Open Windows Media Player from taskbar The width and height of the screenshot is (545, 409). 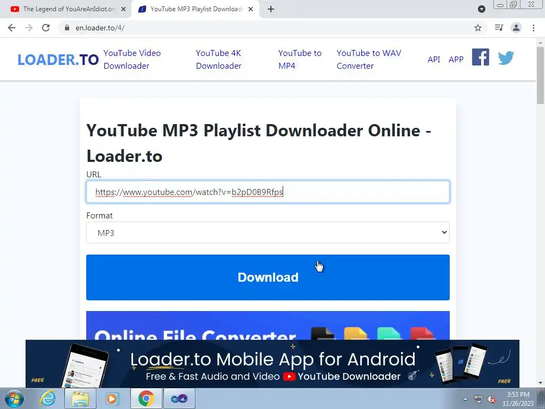coord(112,398)
